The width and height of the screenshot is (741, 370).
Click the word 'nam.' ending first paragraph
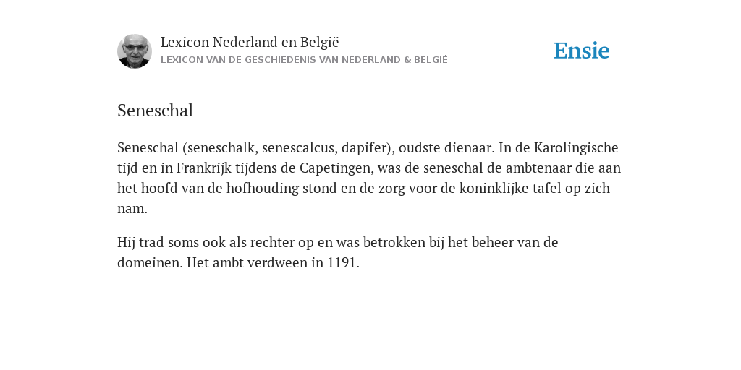tap(132, 209)
